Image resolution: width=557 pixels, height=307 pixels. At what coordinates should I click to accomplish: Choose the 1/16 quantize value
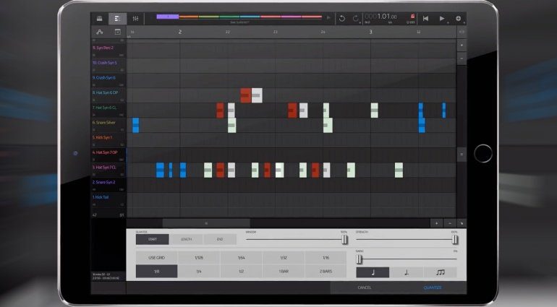tap(325, 257)
